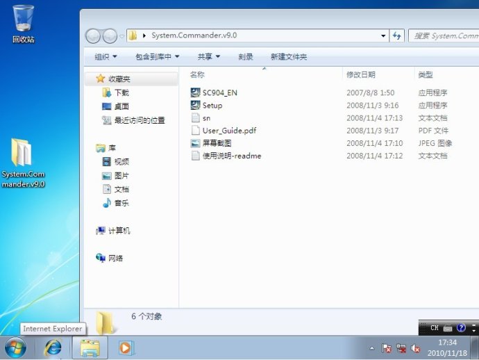This screenshot has width=479, height=360.
Task: Expand the address bar path arrow
Action: click(x=144, y=35)
